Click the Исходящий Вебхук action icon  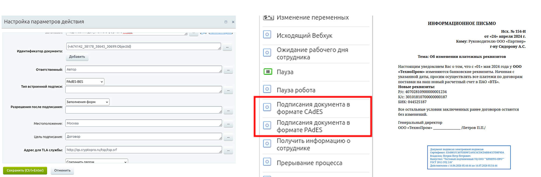[x=267, y=34]
